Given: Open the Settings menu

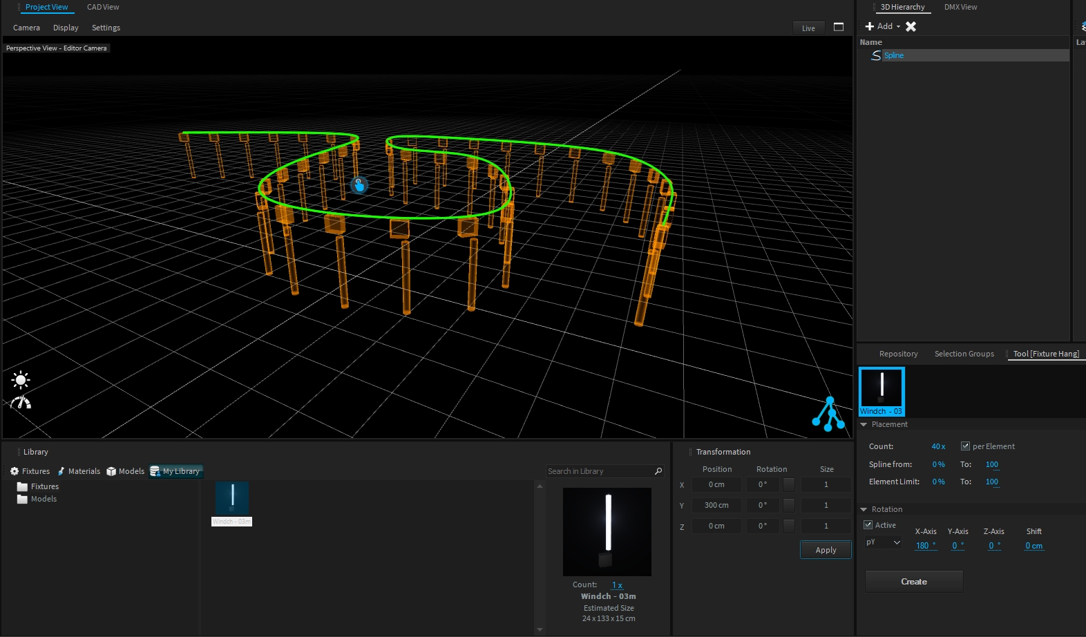Looking at the screenshot, I should point(106,28).
